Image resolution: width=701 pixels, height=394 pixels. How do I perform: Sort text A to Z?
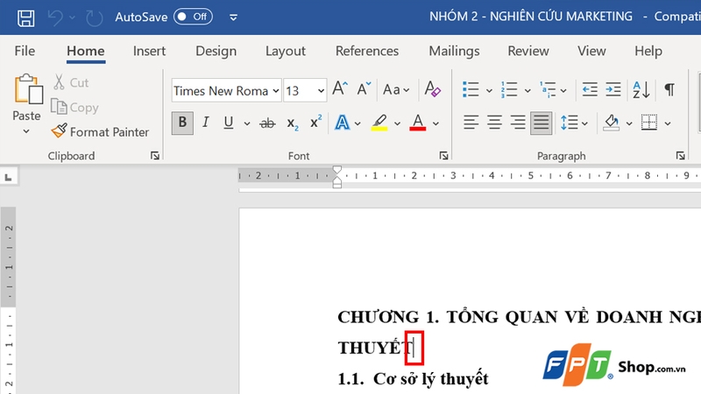[x=641, y=89]
